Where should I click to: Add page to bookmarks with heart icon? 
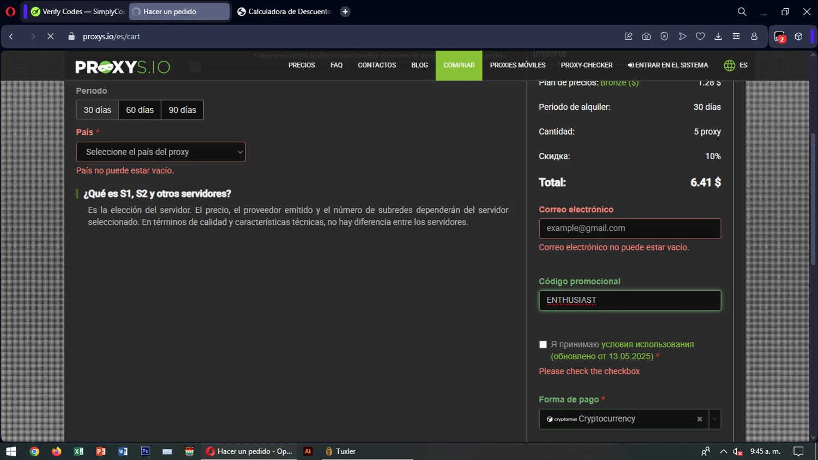pos(700,37)
